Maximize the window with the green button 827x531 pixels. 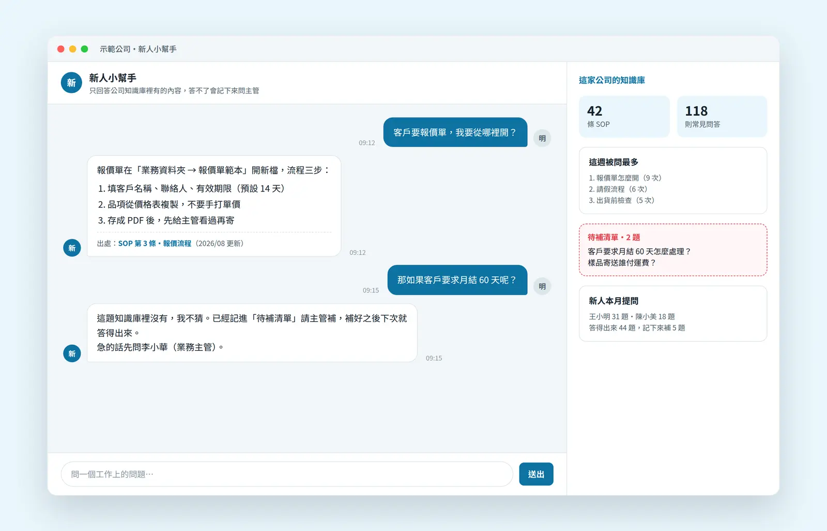click(85, 49)
